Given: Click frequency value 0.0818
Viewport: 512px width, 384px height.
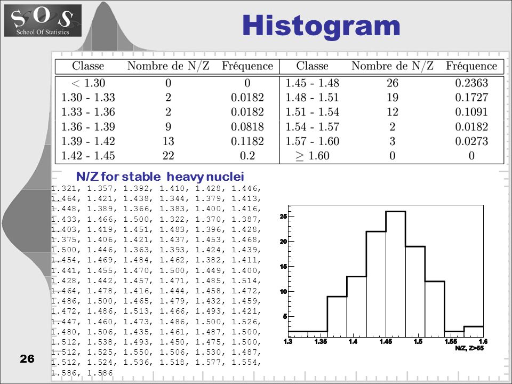Looking at the screenshot, I should [247, 127].
